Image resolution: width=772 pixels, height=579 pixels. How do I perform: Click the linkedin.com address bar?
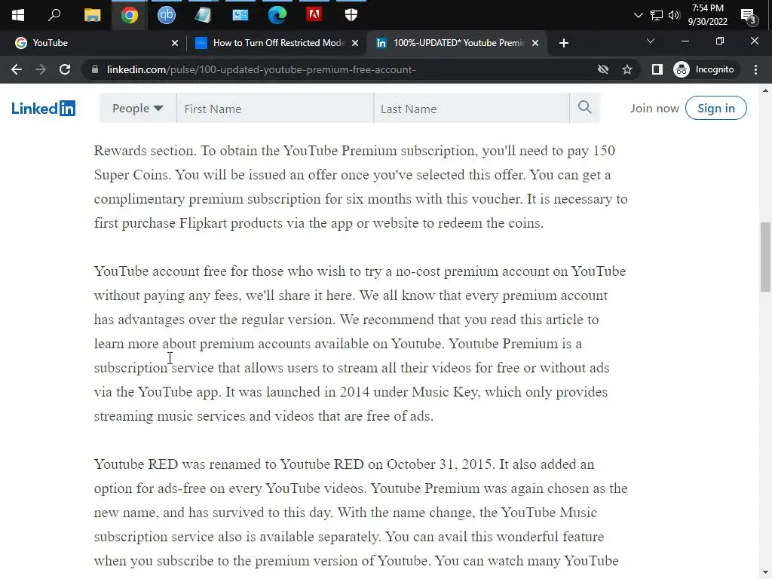tap(261, 69)
